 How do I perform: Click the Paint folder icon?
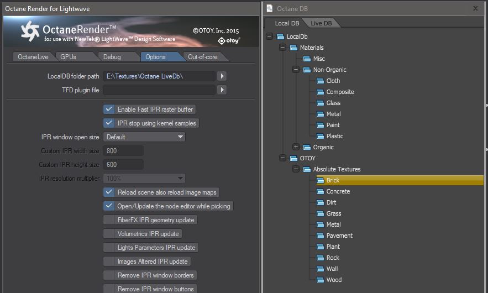pyautogui.click(x=320, y=125)
